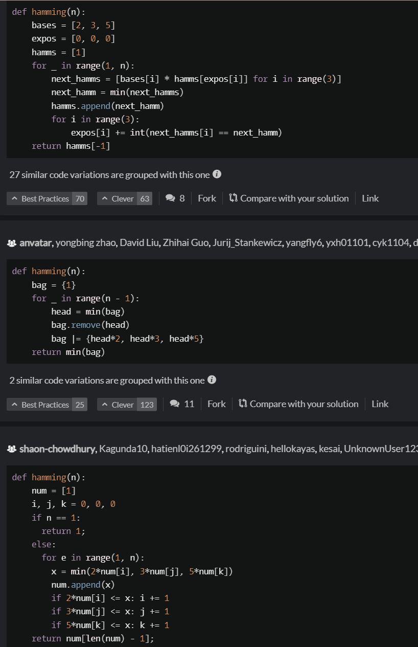This screenshot has height=647, width=418.
Task: Click line "x = min(2*num[i], 3*num[j], 5*num[k])"
Action: (142, 571)
